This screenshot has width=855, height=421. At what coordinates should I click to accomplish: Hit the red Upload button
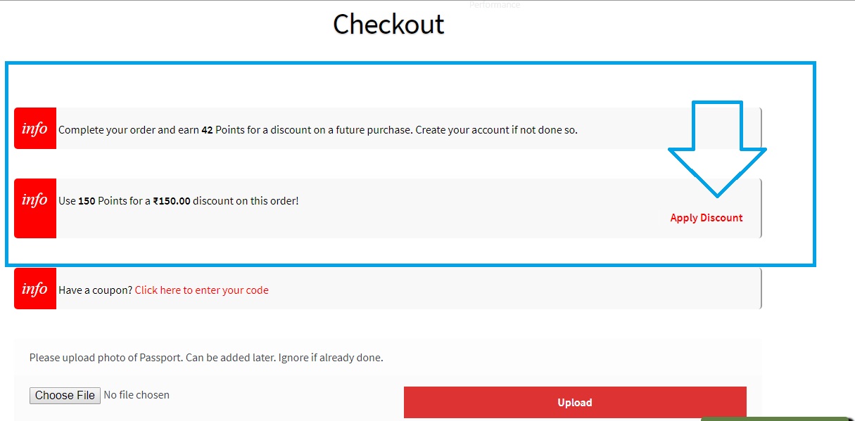pos(575,403)
